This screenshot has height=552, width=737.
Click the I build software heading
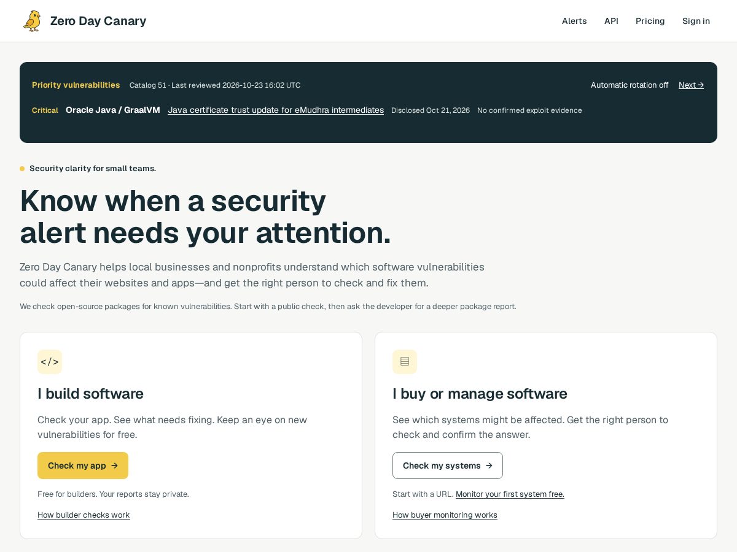point(90,394)
